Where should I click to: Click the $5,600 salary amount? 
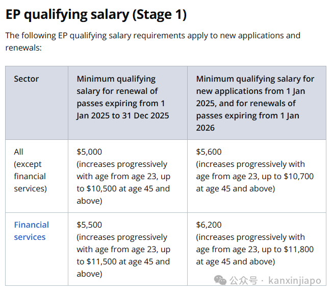209,152
